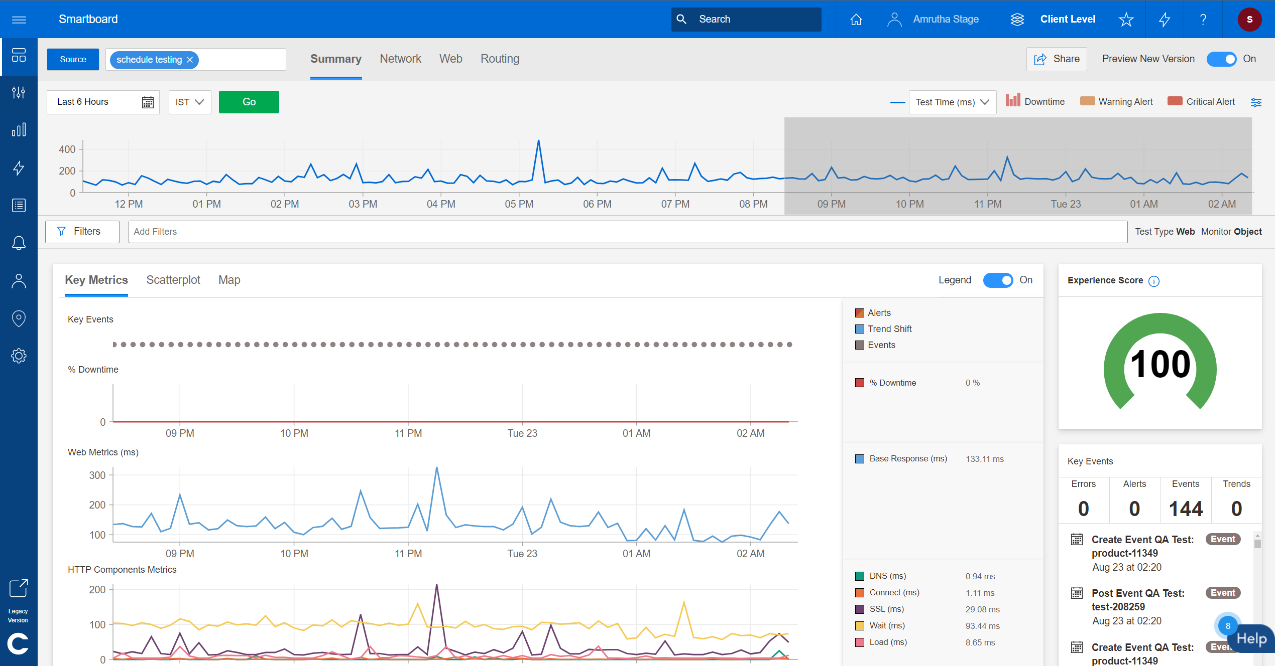Image resolution: width=1275 pixels, height=666 pixels.
Task: Toggle DNS (ms) color swatch
Action: click(860, 576)
